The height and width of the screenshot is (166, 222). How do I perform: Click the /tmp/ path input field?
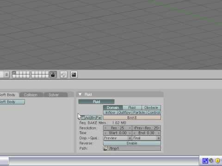pyautogui.click(x=135, y=148)
